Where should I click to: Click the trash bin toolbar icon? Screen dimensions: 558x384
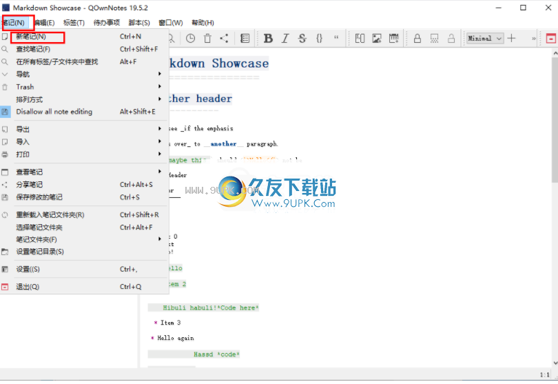click(207, 39)
